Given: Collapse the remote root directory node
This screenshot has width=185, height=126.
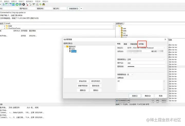Looking at the screenshot, I should [x=117, y=26].
